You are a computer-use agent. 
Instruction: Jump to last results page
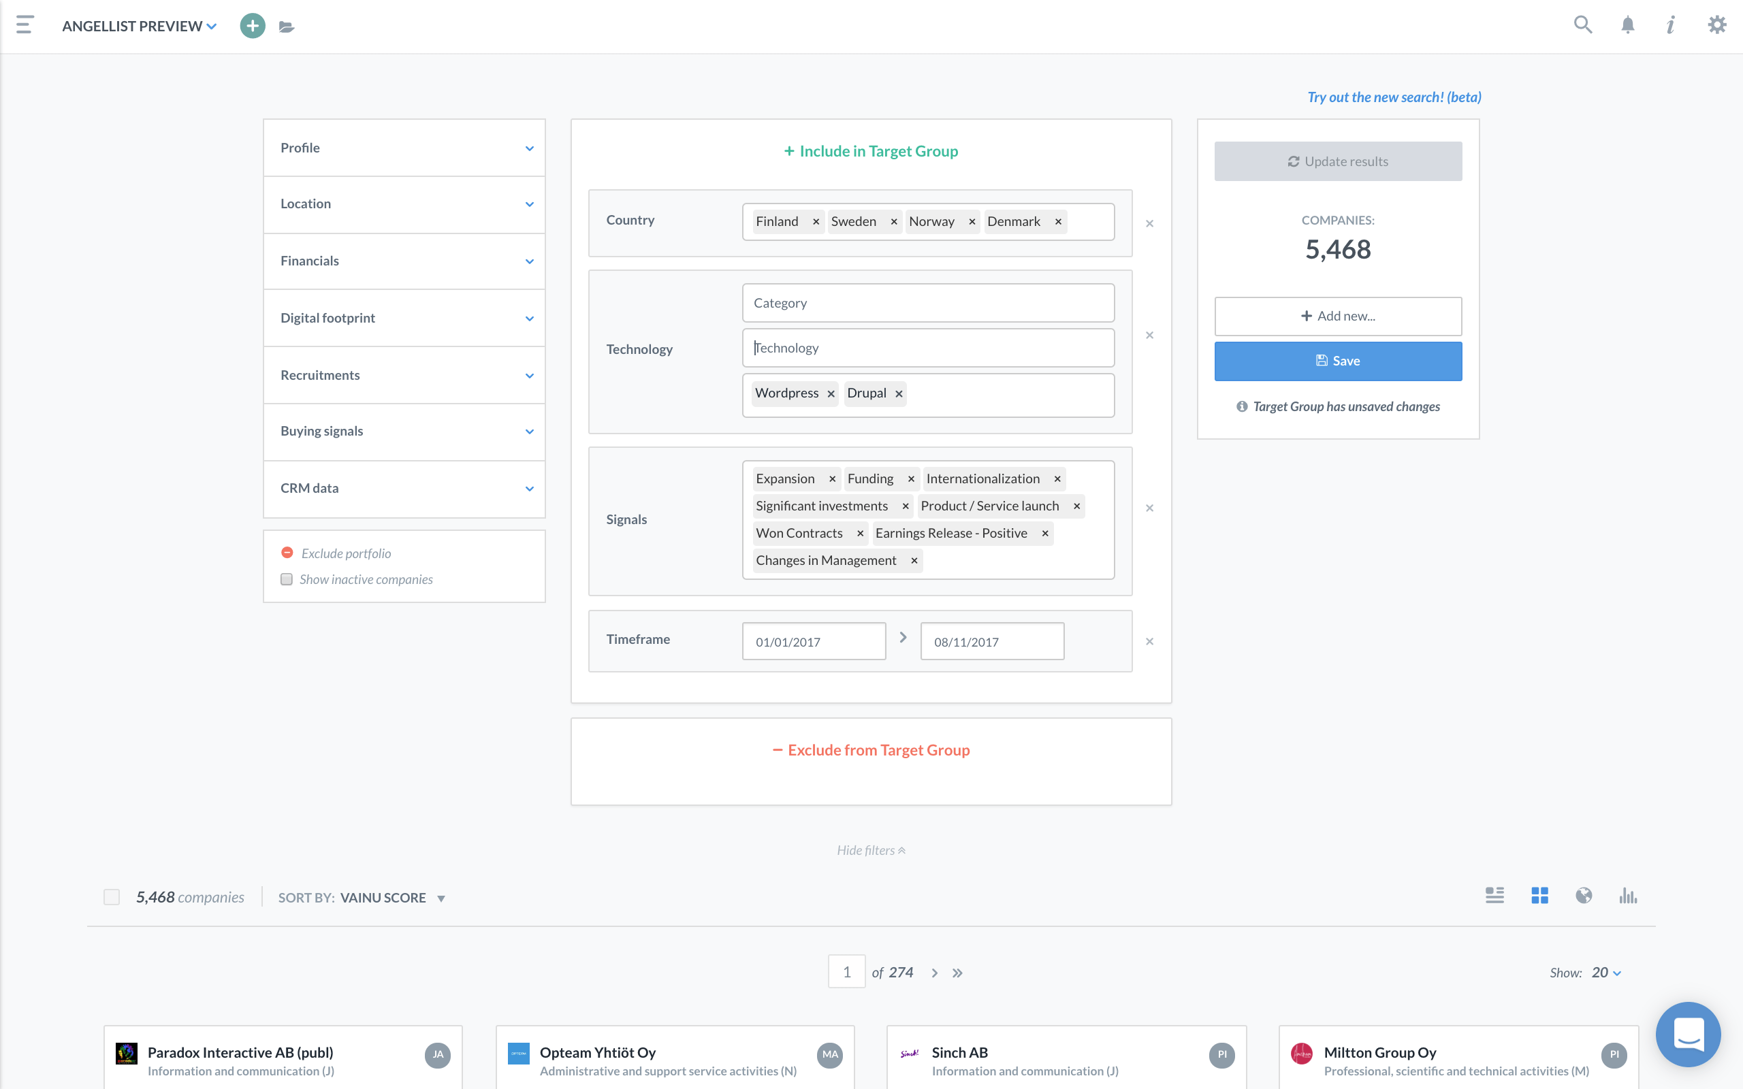click(957, 973)
